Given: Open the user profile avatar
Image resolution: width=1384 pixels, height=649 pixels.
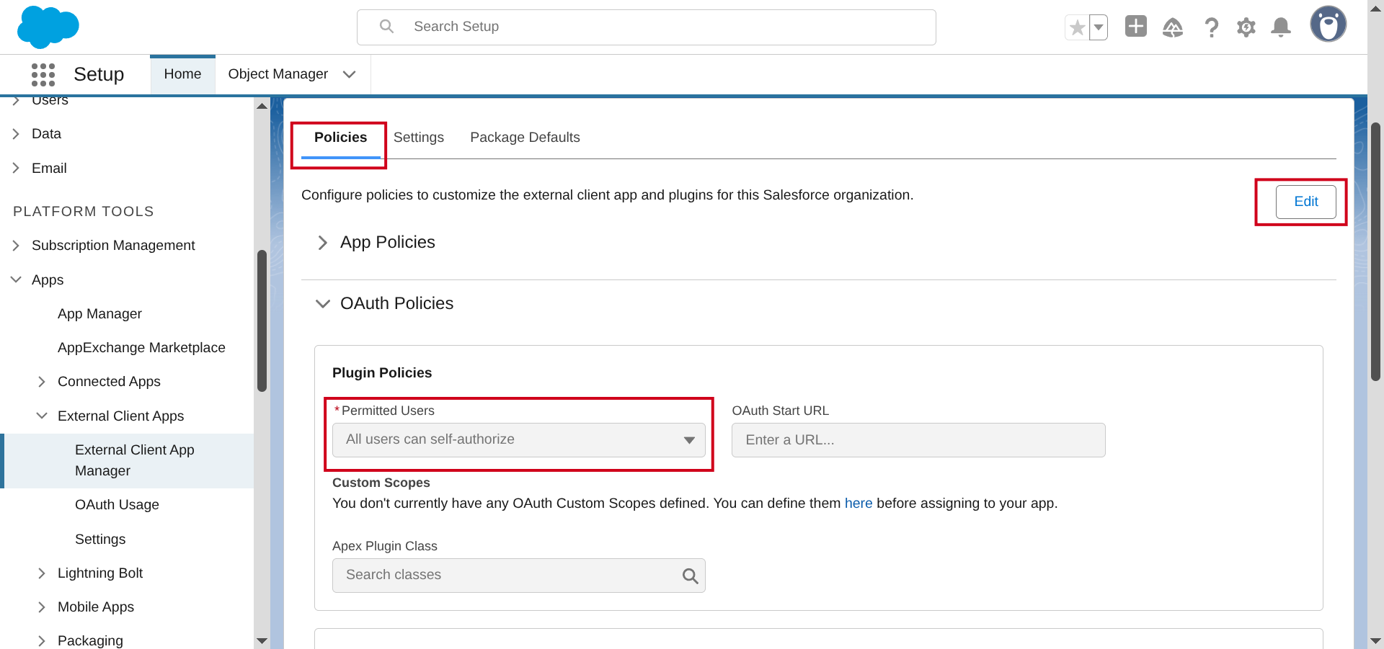Looking at the screenshot, I should pos(1328,24).
